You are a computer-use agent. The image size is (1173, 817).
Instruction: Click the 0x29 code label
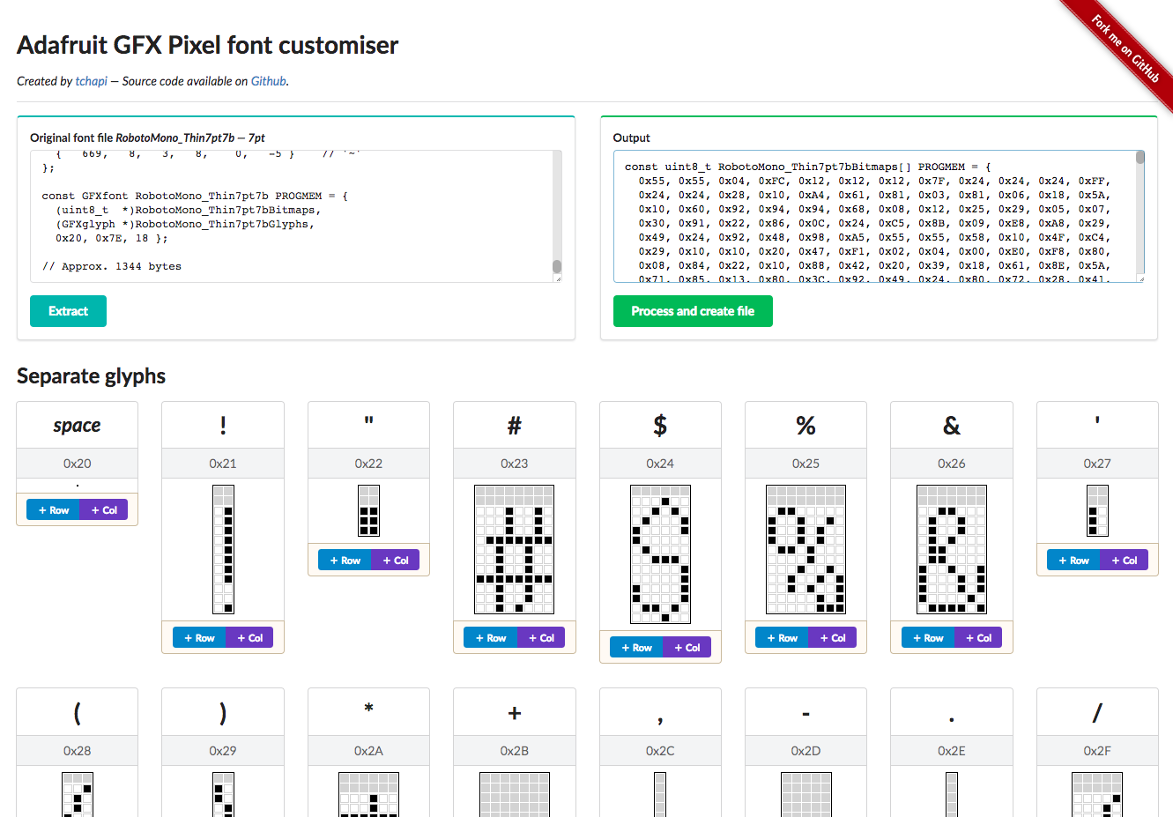(x=223, y=751)
